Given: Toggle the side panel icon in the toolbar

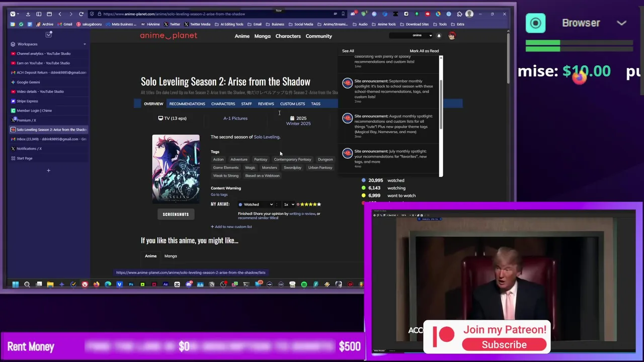Looking at the screenshot, I should click(38, 14).
